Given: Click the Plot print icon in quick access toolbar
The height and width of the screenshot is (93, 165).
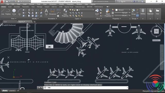Looking at the screenshot, I should (x=19, y=2).
